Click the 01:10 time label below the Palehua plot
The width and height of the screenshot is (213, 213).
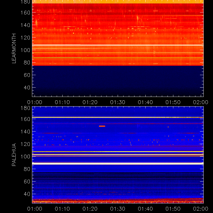click(x=62, y=209)
